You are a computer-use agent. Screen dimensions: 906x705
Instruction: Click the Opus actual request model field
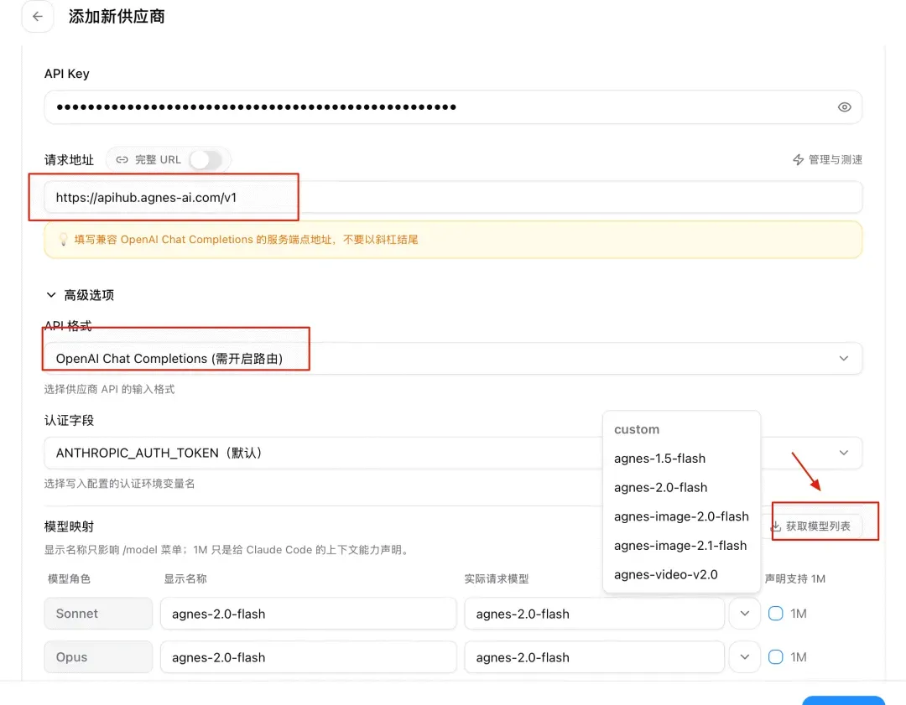coord(594,657)
